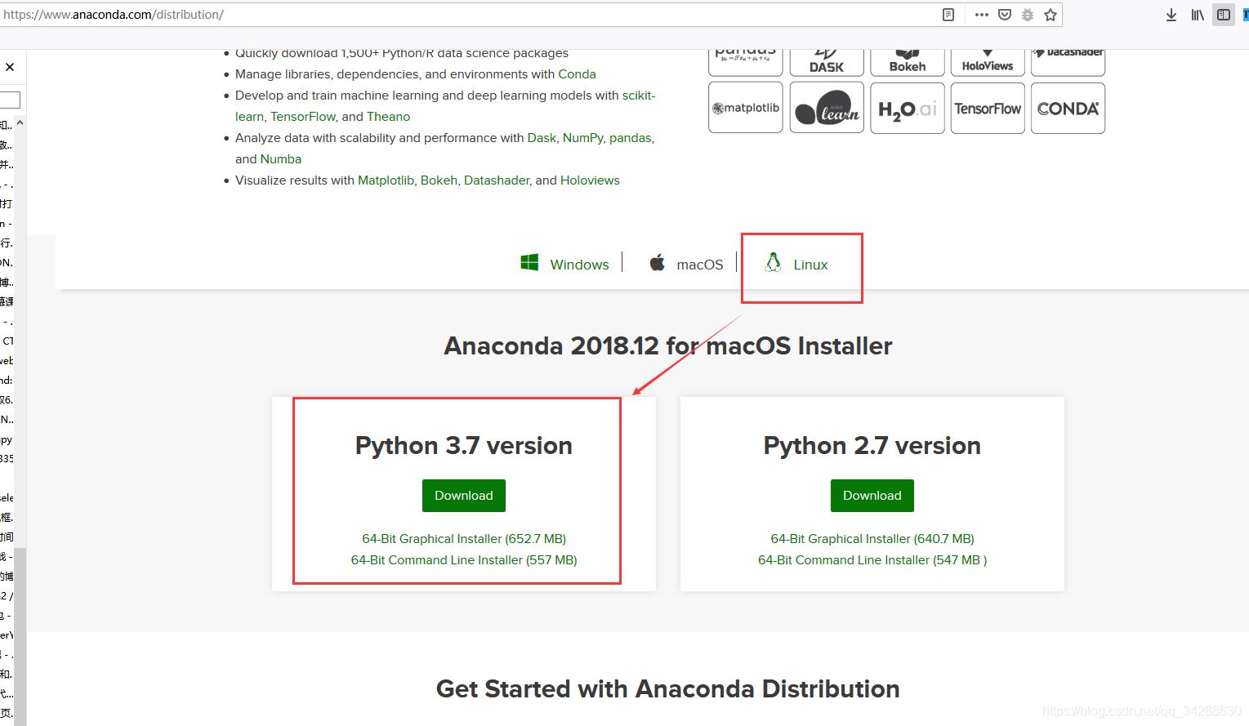Image resolution: width=1249 pixels, height=726 pixels.
Task: Click the CONDA logo tile
Action: (1068, 108)
